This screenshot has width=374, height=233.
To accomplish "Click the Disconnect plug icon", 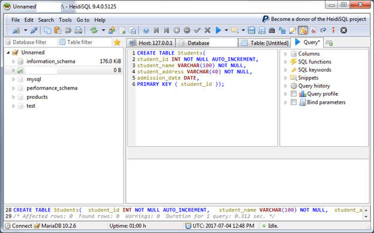I will 34,31.
